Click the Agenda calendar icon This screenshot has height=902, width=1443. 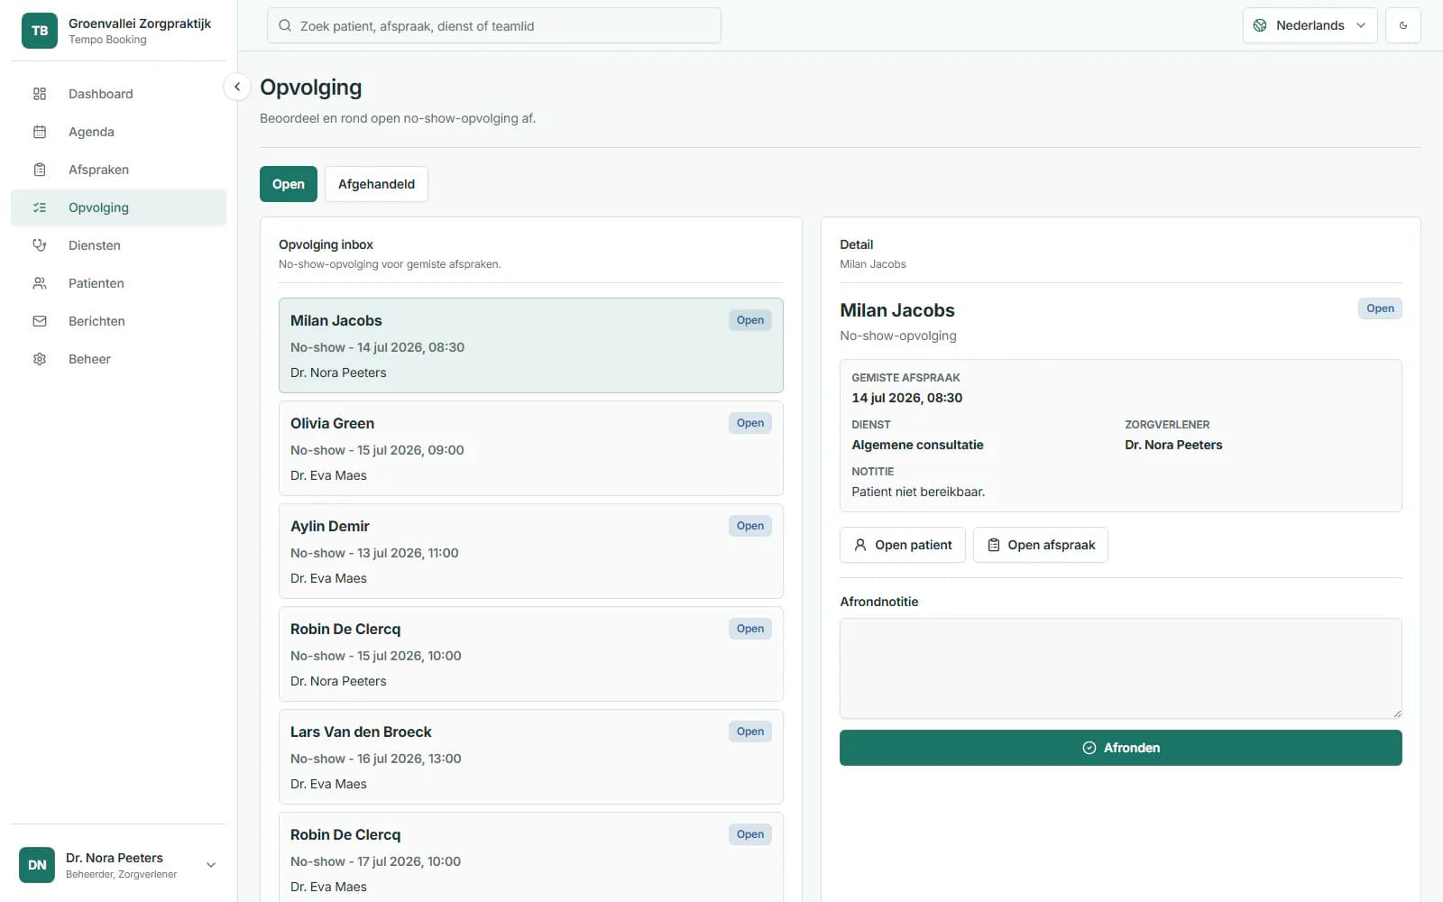[x=40, y=132]
